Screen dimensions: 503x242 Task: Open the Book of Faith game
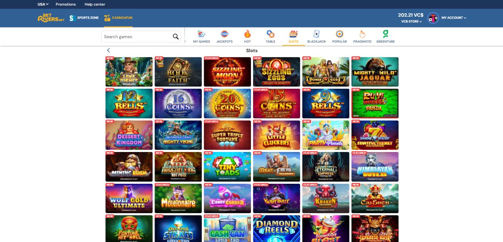(x=178, y=72)
